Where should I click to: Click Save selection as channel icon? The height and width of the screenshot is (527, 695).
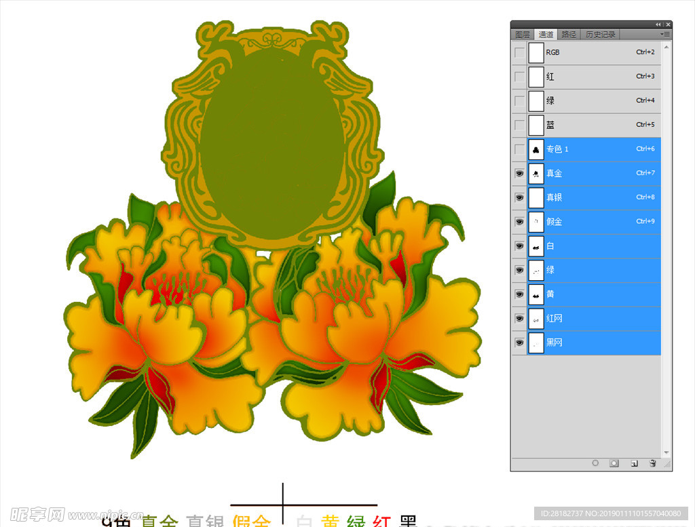tap(614, 463)
